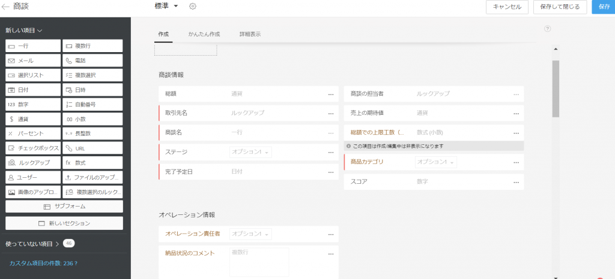Click the back arrow beside 商談
615x279 pixels.
click(x=6, y=7)
